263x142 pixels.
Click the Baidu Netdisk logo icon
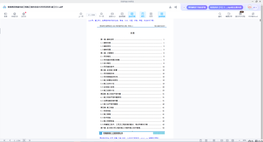4,7
